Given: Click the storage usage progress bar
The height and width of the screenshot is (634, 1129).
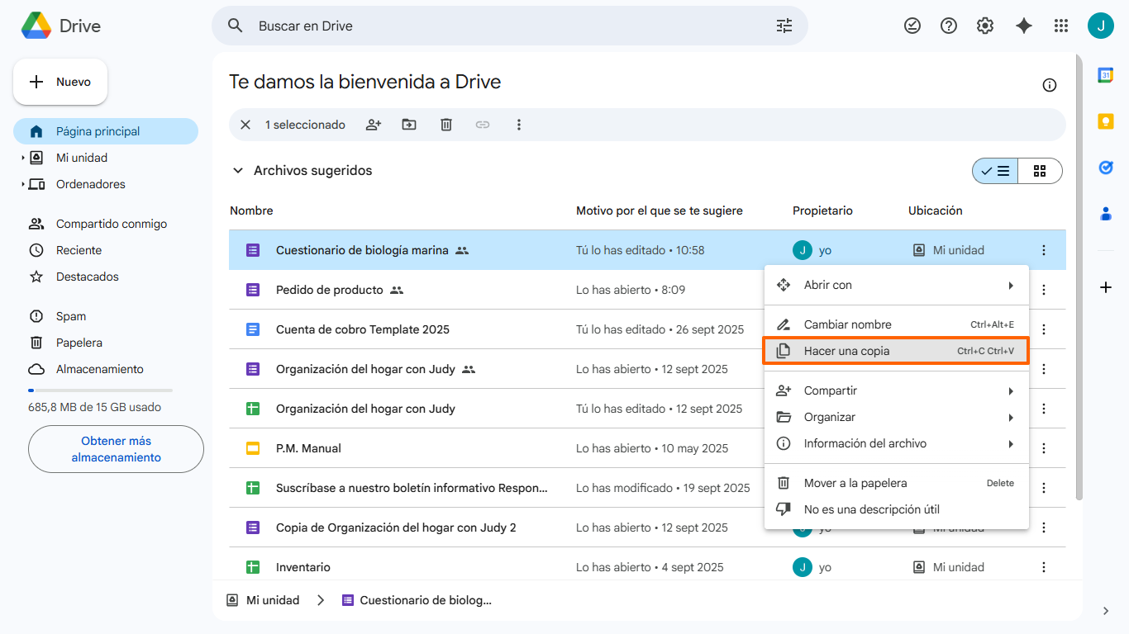Looking at the screenshot, I should 100,390.
